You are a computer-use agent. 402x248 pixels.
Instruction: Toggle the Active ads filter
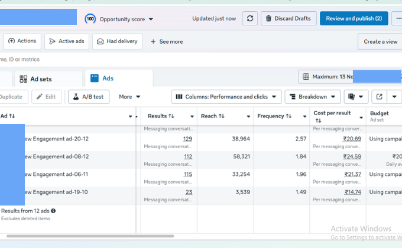66,41
